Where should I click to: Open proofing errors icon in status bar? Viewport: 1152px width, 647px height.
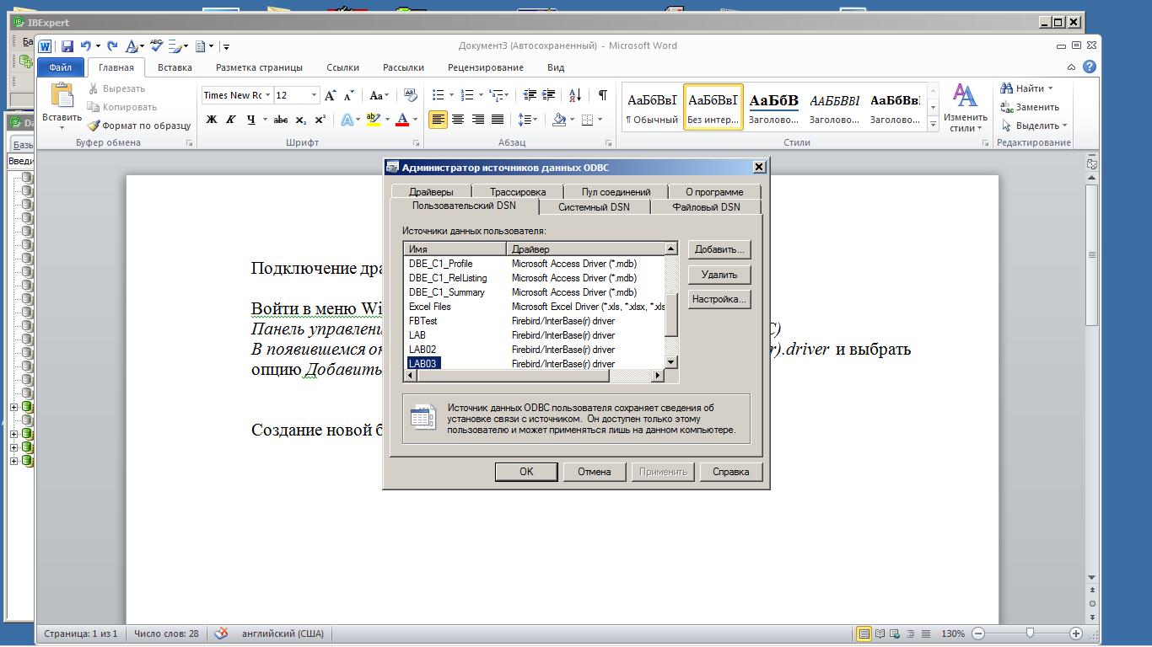pos(222,634)
